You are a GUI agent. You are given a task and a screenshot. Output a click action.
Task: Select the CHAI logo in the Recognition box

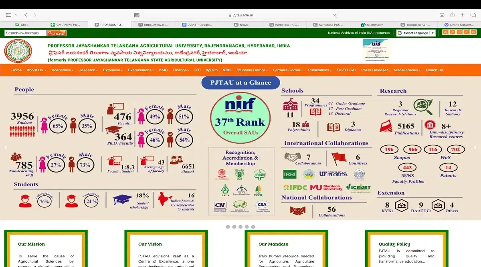(x=240, y=205)
